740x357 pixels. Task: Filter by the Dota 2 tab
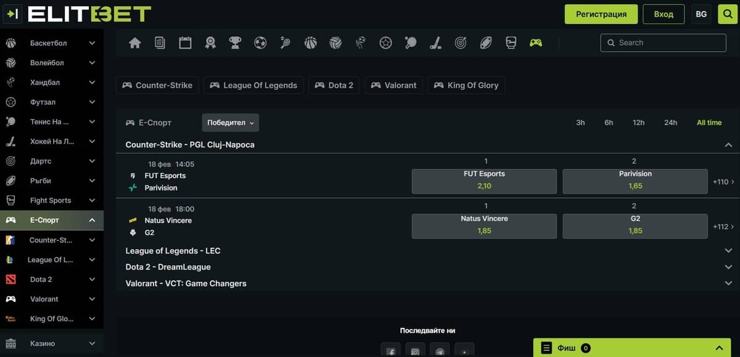point(334,85)
